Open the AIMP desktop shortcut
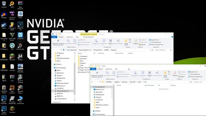Image resolution: width=206 pixels, height=116 pixels. (x=12, y=4)
